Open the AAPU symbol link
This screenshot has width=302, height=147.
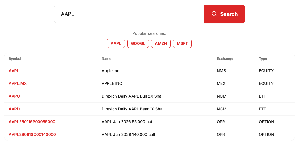14,96
